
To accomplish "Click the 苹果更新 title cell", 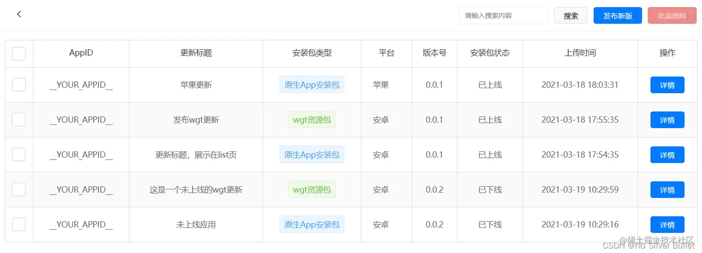I will (x=196, y=85).
